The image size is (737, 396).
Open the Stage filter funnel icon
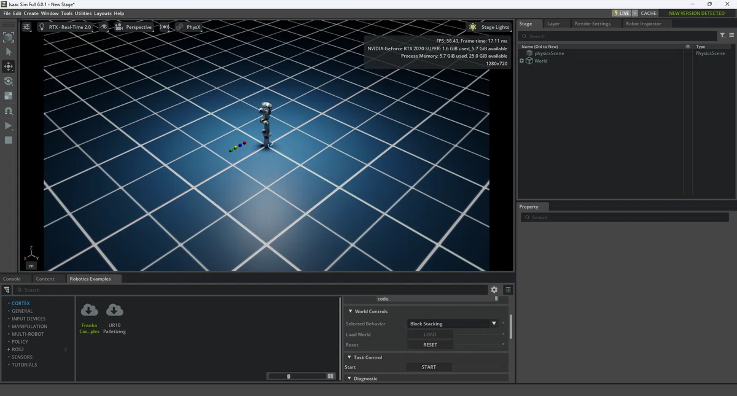click(x=722, y=36)
